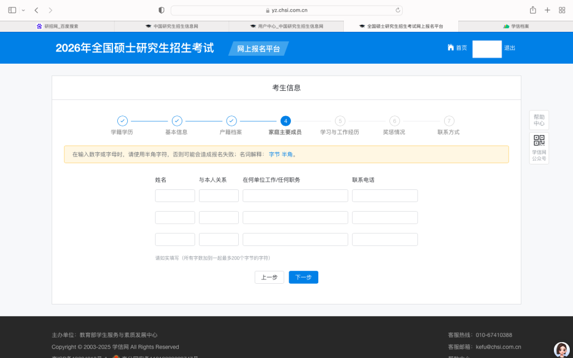Image resolution: width=573 pixels, height=358 pixels.
Task: Open a new tab with the plus icon
Action: coord(548,10)
